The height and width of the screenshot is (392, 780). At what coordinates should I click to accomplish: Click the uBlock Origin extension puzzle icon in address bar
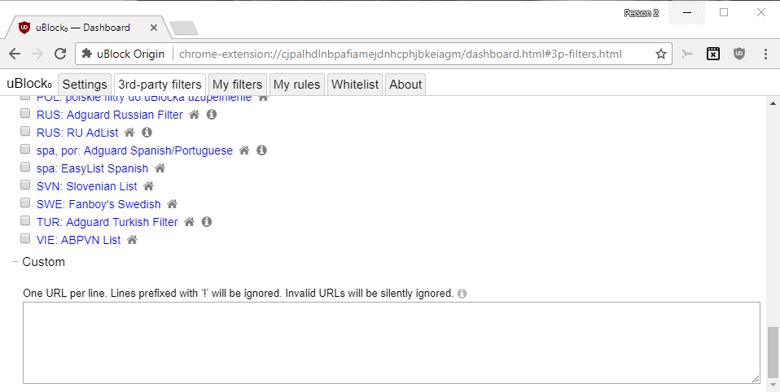tap(87, 54)
